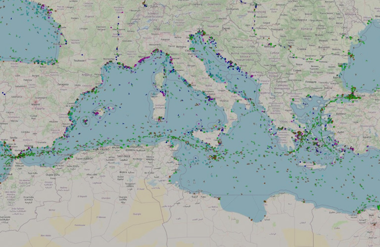Click the Пловдив city label
The height and width of the screenshot is (247, 380).
coord(310,82)
